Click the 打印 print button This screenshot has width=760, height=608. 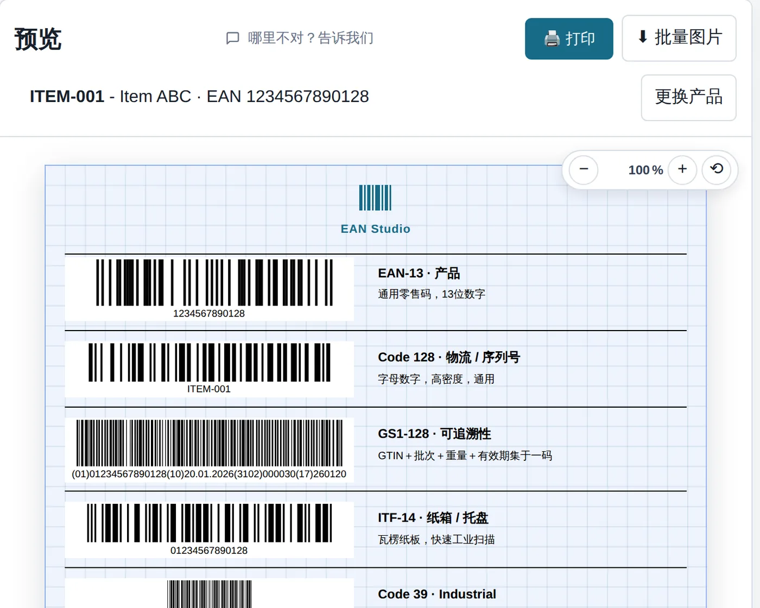[569, 39]
